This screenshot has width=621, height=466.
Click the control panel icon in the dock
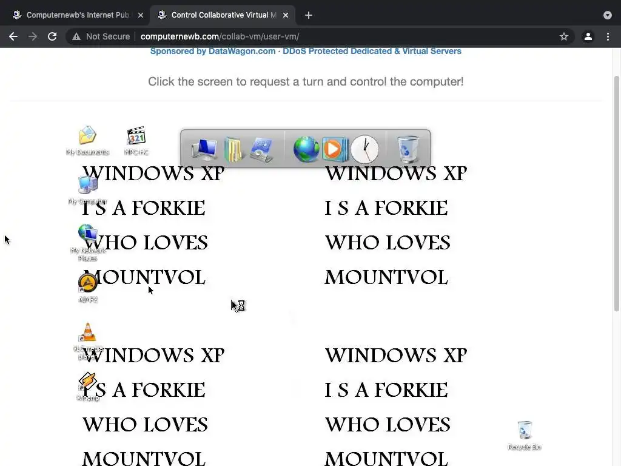point(261,150)
